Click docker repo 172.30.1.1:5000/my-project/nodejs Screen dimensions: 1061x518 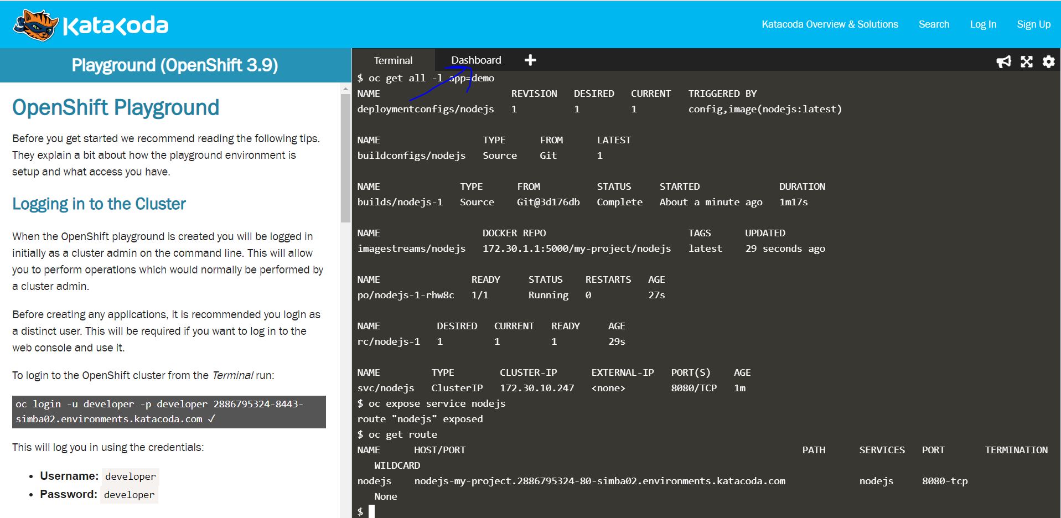[x=577, y=248]
